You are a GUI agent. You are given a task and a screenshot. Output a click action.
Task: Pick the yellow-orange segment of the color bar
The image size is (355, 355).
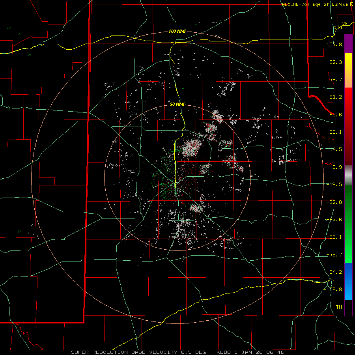tap(348, 70)
